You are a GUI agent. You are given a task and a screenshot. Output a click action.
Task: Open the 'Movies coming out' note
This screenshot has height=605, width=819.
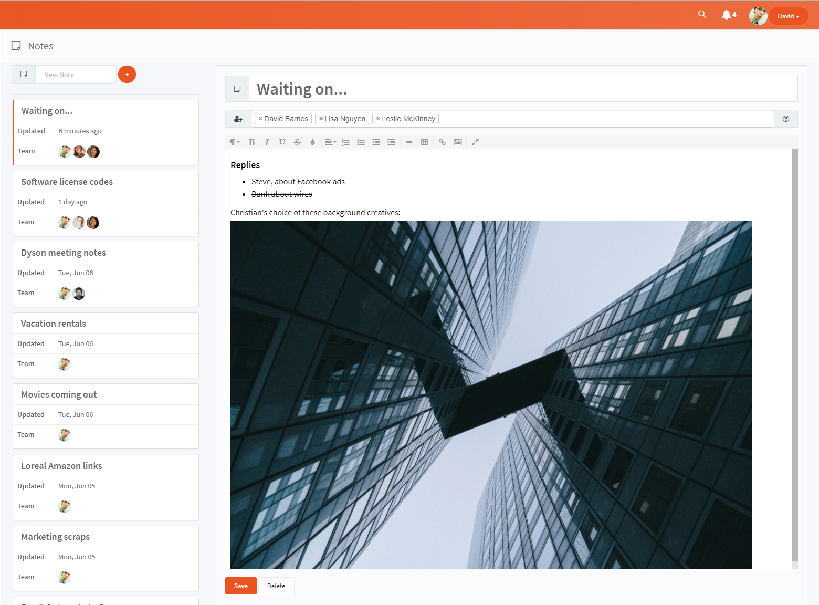[59, 394]
